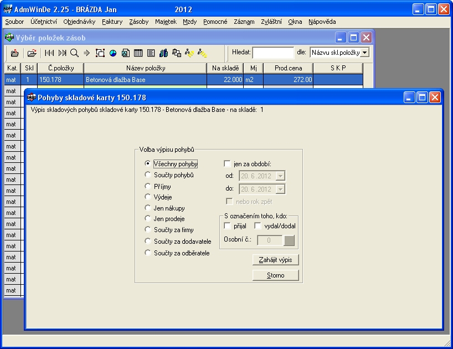The image size is (453, 349).
Task: Open the Soubor menu
Action: pos(14,22)
